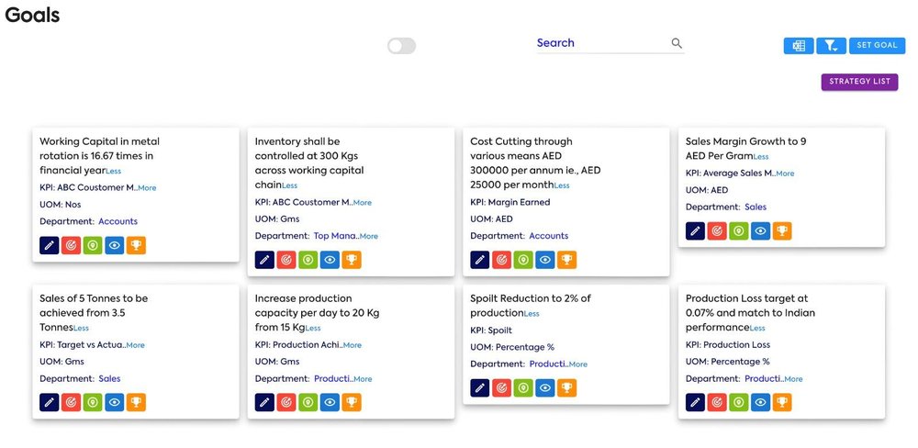Click the eye icon on the Spoilt Reduction goal
This screenshot has width=918, height=448.
545,388
